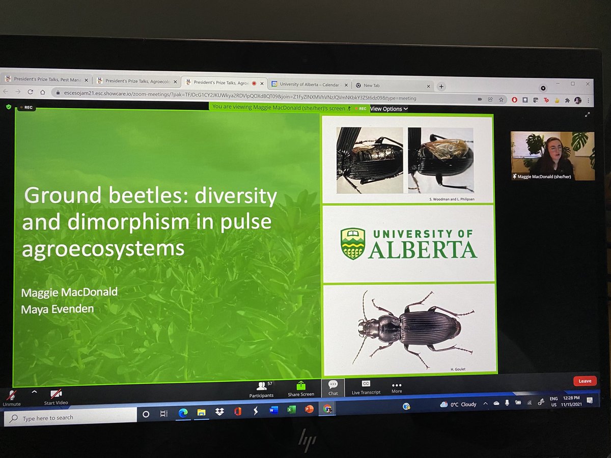
Task: Open Excel from the taskbar
Action: click(x=291, y=410)
